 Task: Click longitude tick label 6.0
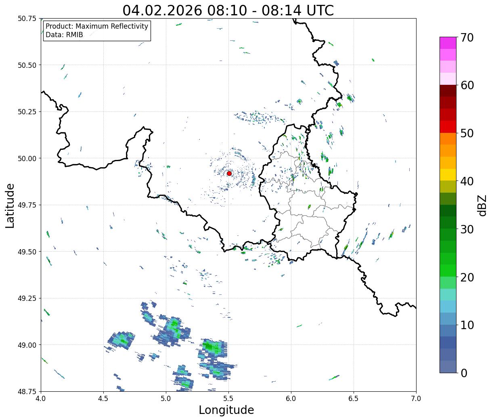pyautogui.click(x=291, y=399)
